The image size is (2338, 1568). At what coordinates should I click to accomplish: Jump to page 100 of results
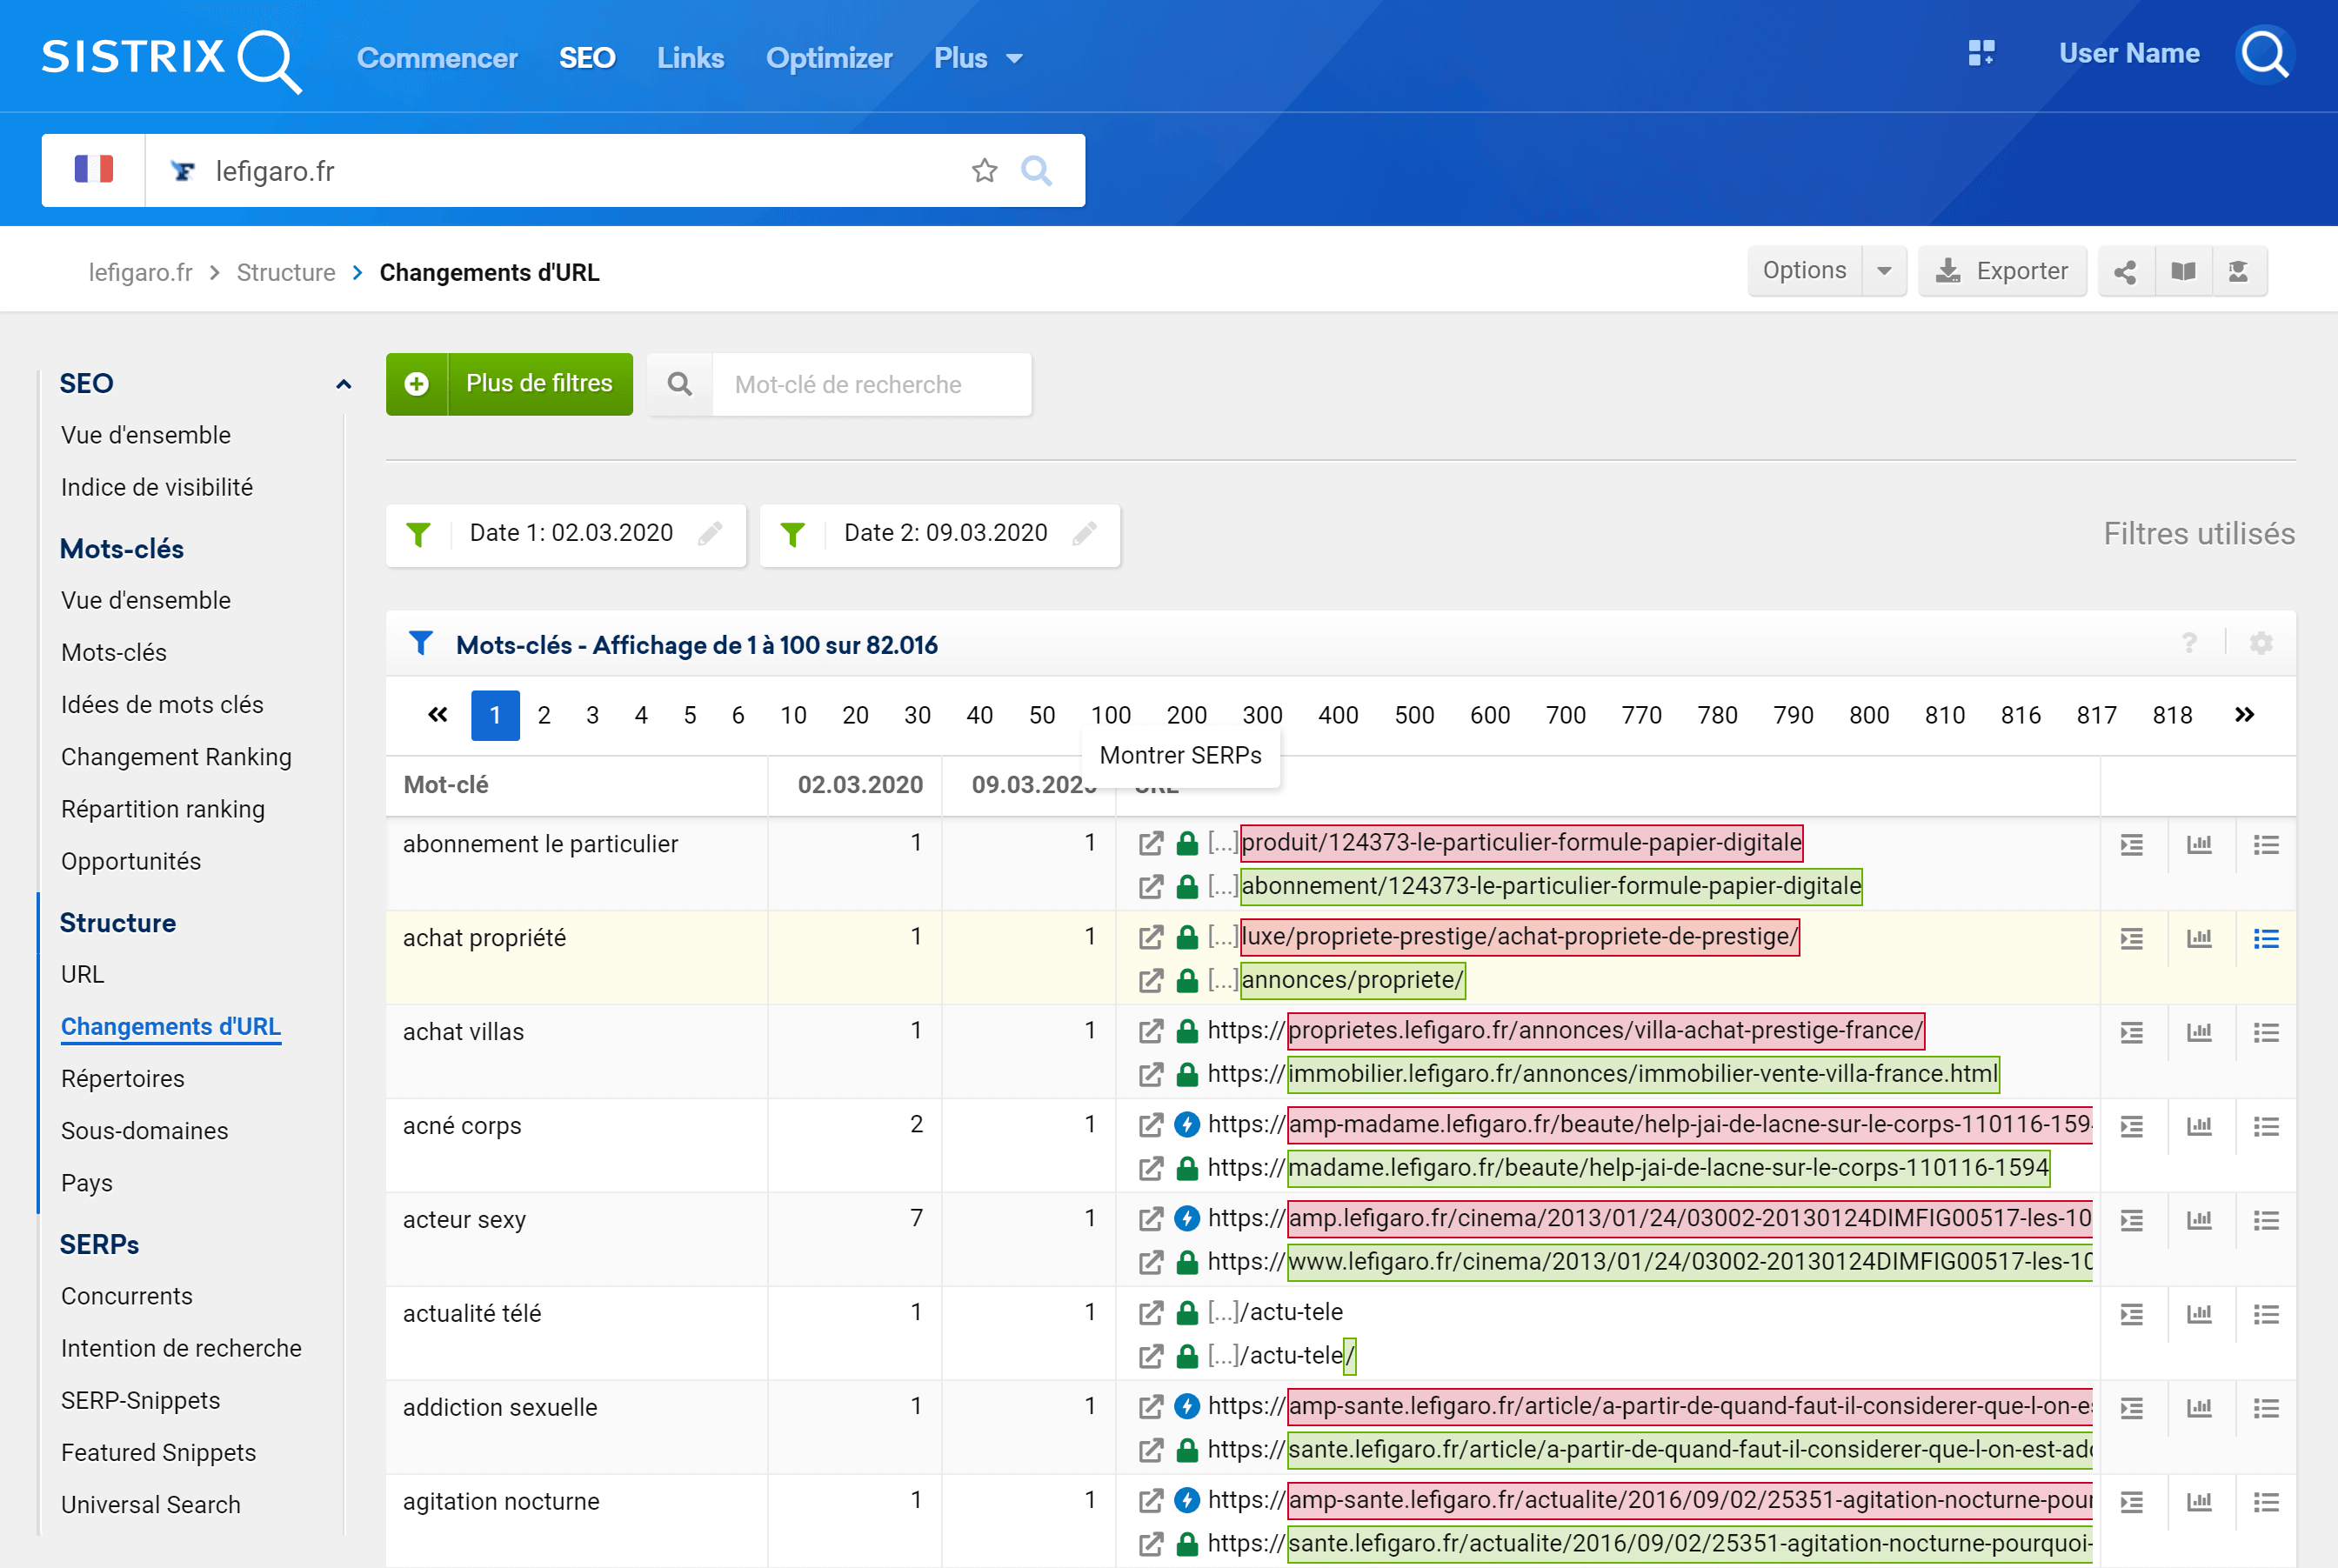coord(1111,716)
